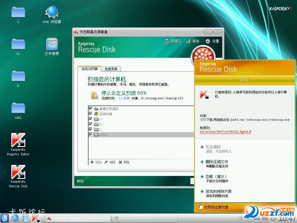
Task: Click the file manager icon in taskbar
Action: (25, 218)
